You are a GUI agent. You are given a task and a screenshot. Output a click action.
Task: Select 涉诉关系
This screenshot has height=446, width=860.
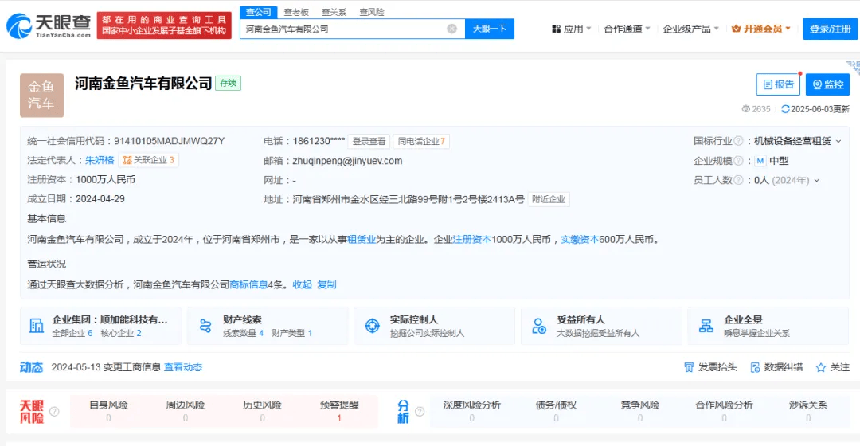click(x=808, y=411)
